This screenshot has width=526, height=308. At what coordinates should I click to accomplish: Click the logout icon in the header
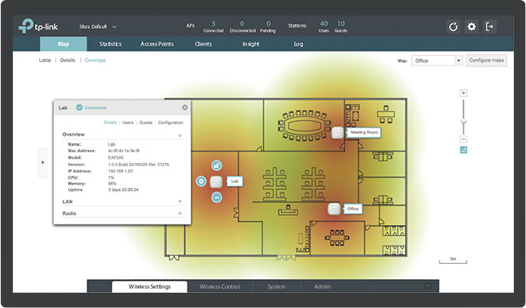(489, 26)
